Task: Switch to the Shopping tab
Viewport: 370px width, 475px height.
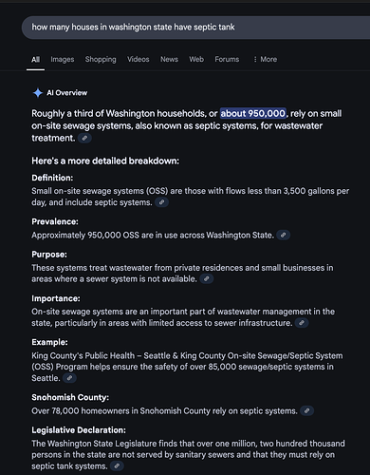Action: pos(101,59)
